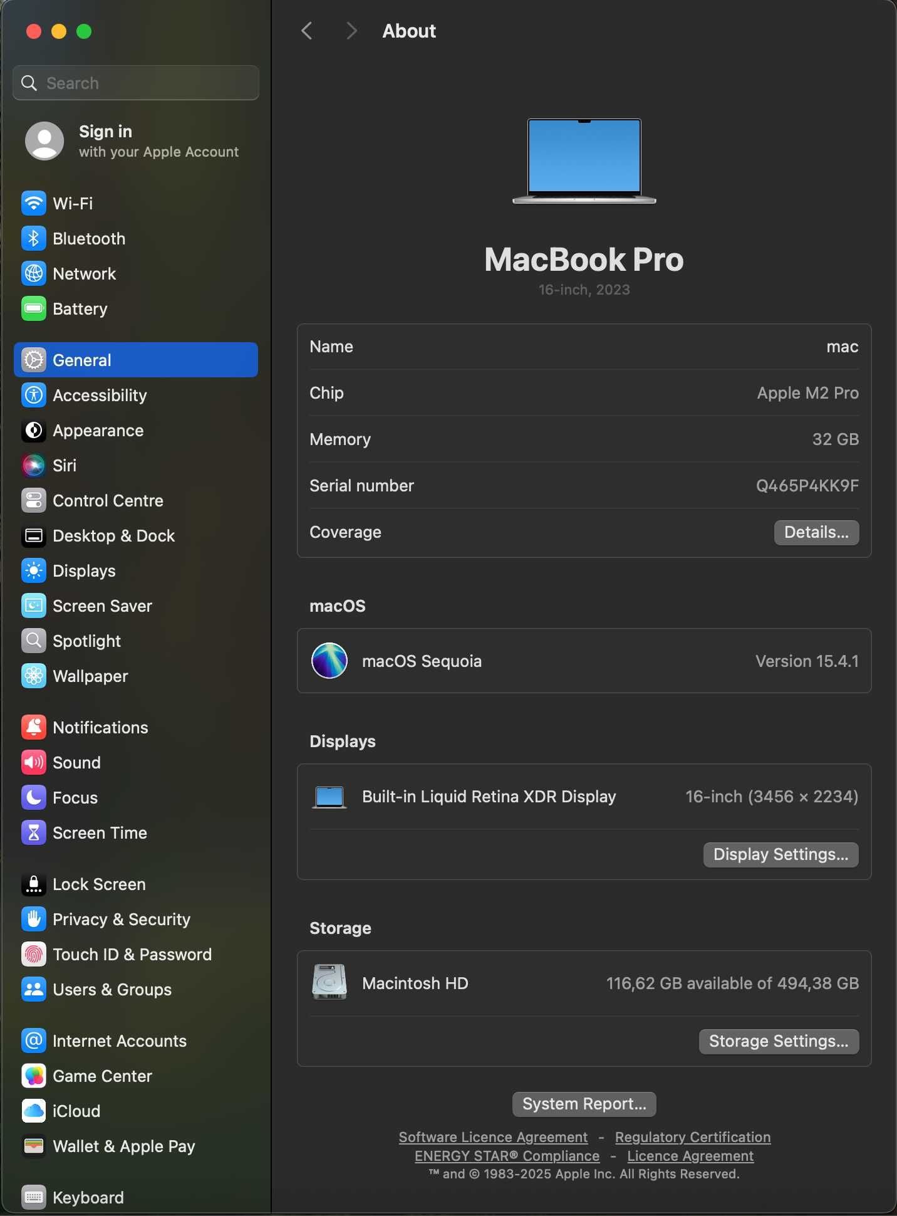Click the "Serial number" row label
897x1216 pixels.
pyautogui.click(x=361, y=486)
